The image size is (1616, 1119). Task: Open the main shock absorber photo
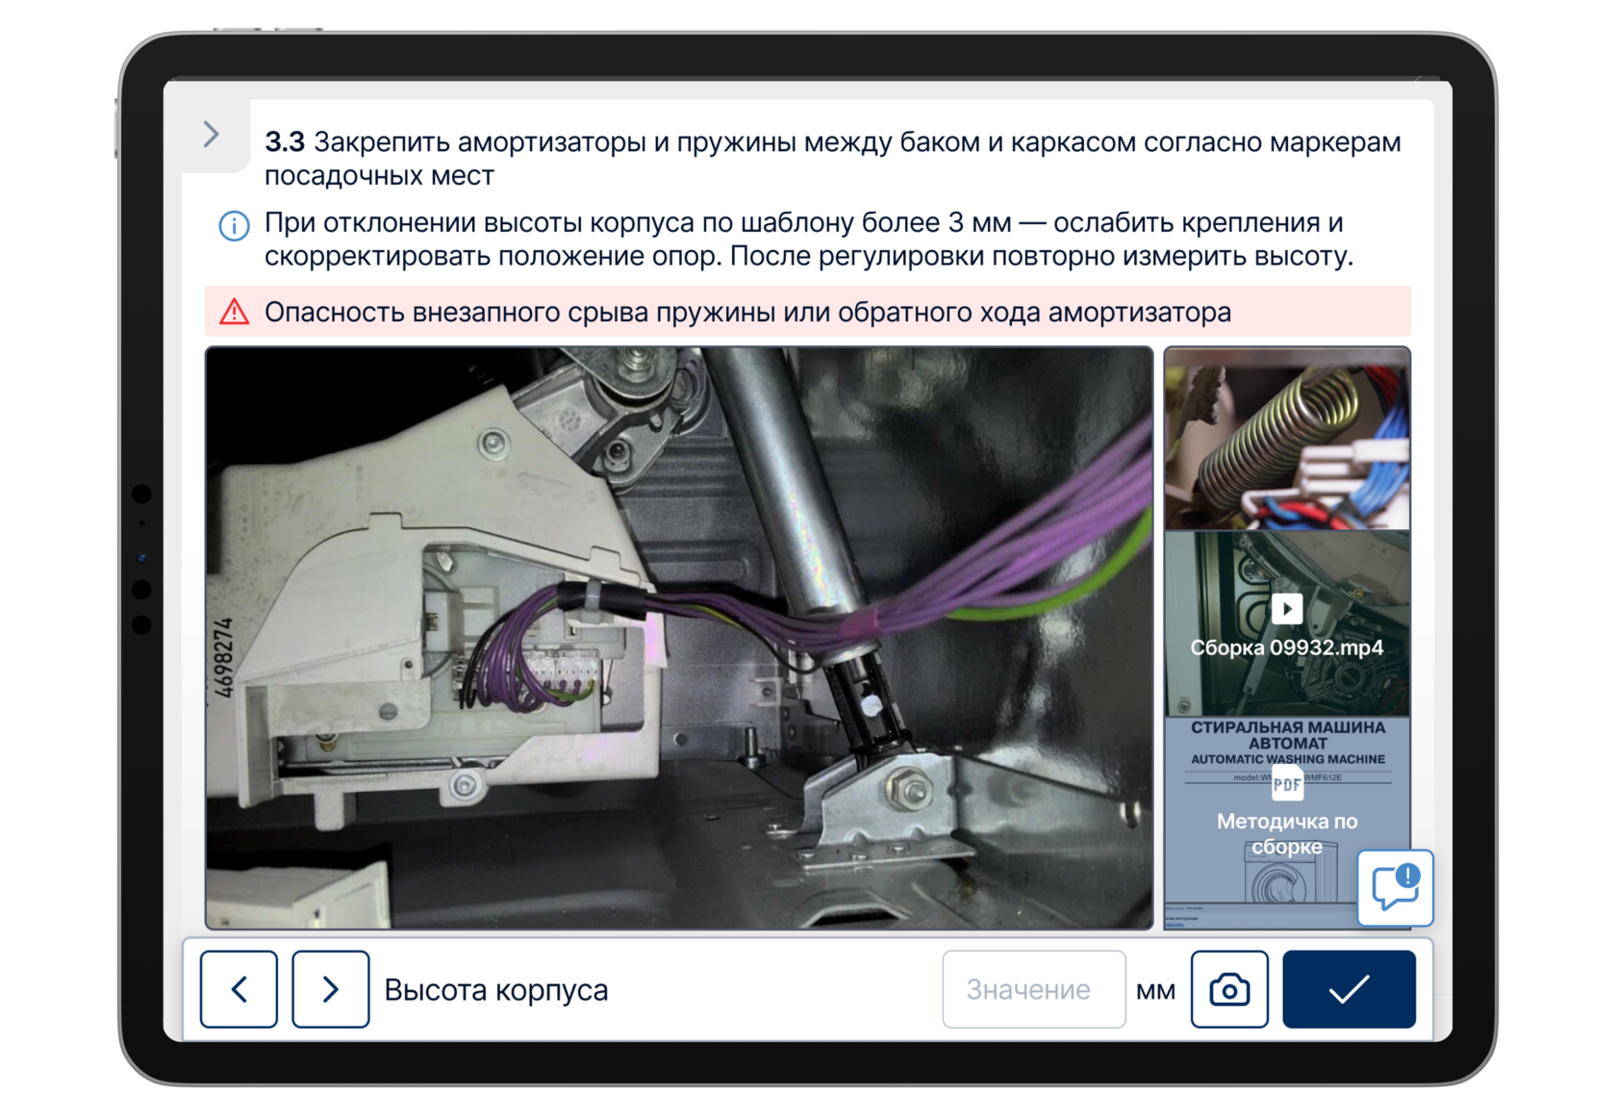[x=679, y=638]
